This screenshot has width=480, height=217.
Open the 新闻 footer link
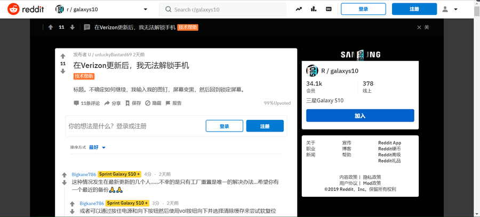tap(311, 155)
